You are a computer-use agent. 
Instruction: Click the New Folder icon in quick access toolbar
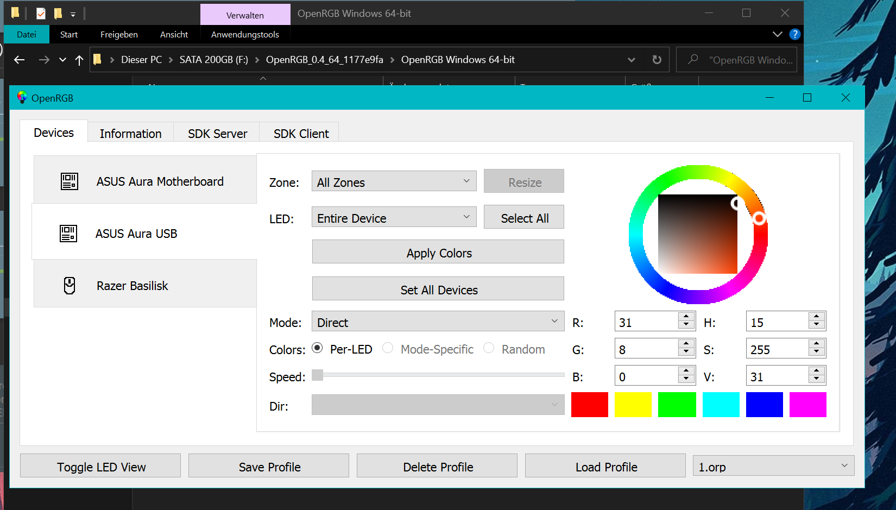coord(58,13)
